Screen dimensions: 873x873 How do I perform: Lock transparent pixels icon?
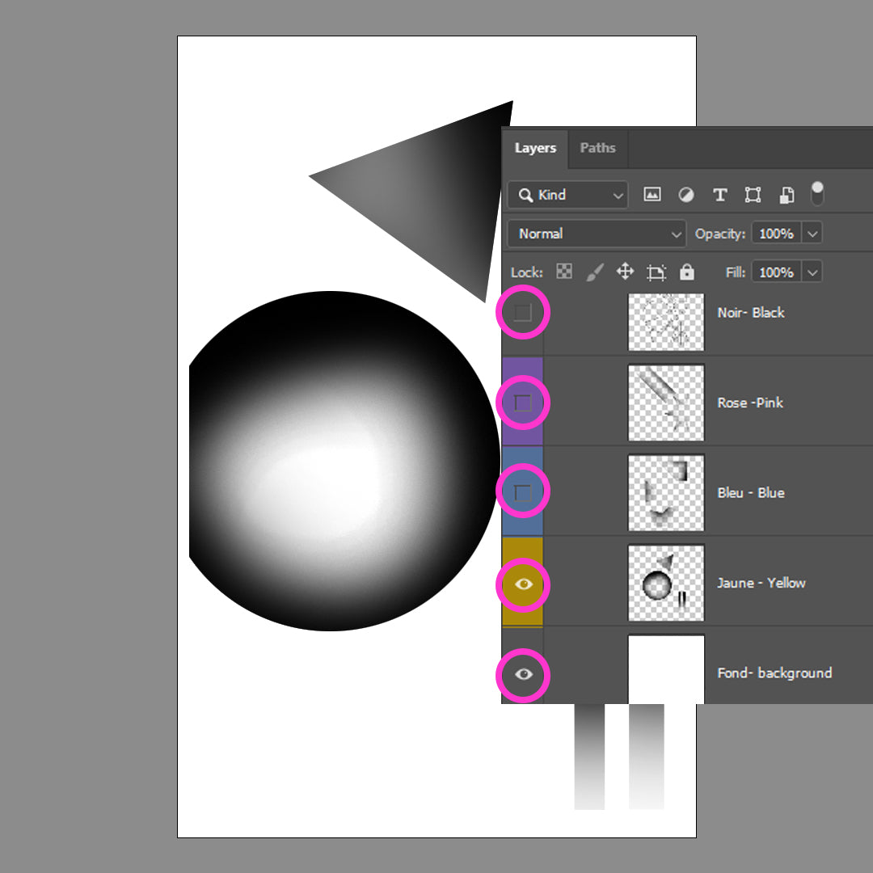click(x=564, y=272)
